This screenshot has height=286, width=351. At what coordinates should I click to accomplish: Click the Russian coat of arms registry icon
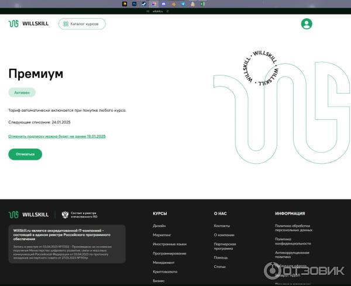click(x=65, y=215)
